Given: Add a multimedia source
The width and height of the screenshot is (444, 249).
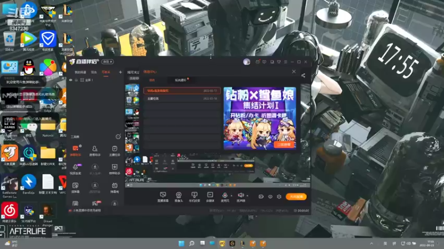Looking at the screenshot, I should point(210,197).
